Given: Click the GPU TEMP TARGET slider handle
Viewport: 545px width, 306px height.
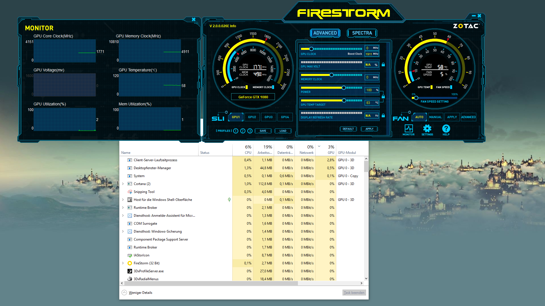Looking at the screenshot, I should click(x=344, y=100).
